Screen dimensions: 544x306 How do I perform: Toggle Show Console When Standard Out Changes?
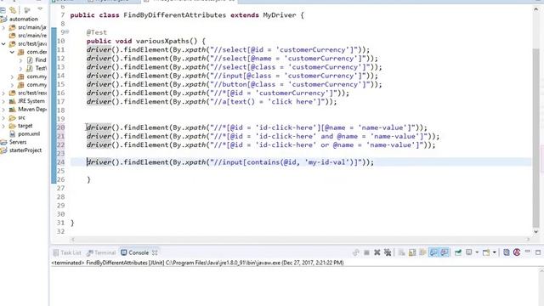[433, 252]
